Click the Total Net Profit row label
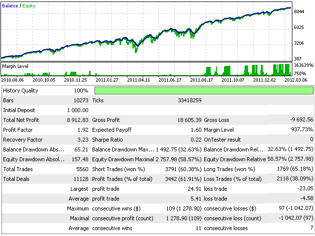Viewport: 315px width, 236px height. pyautogui.click(x=21, y=120)
